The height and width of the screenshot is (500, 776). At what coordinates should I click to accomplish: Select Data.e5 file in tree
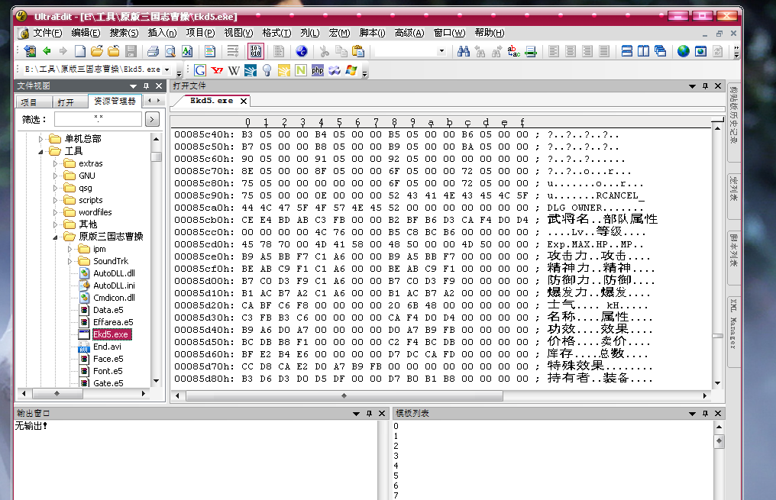pos(108,310)
